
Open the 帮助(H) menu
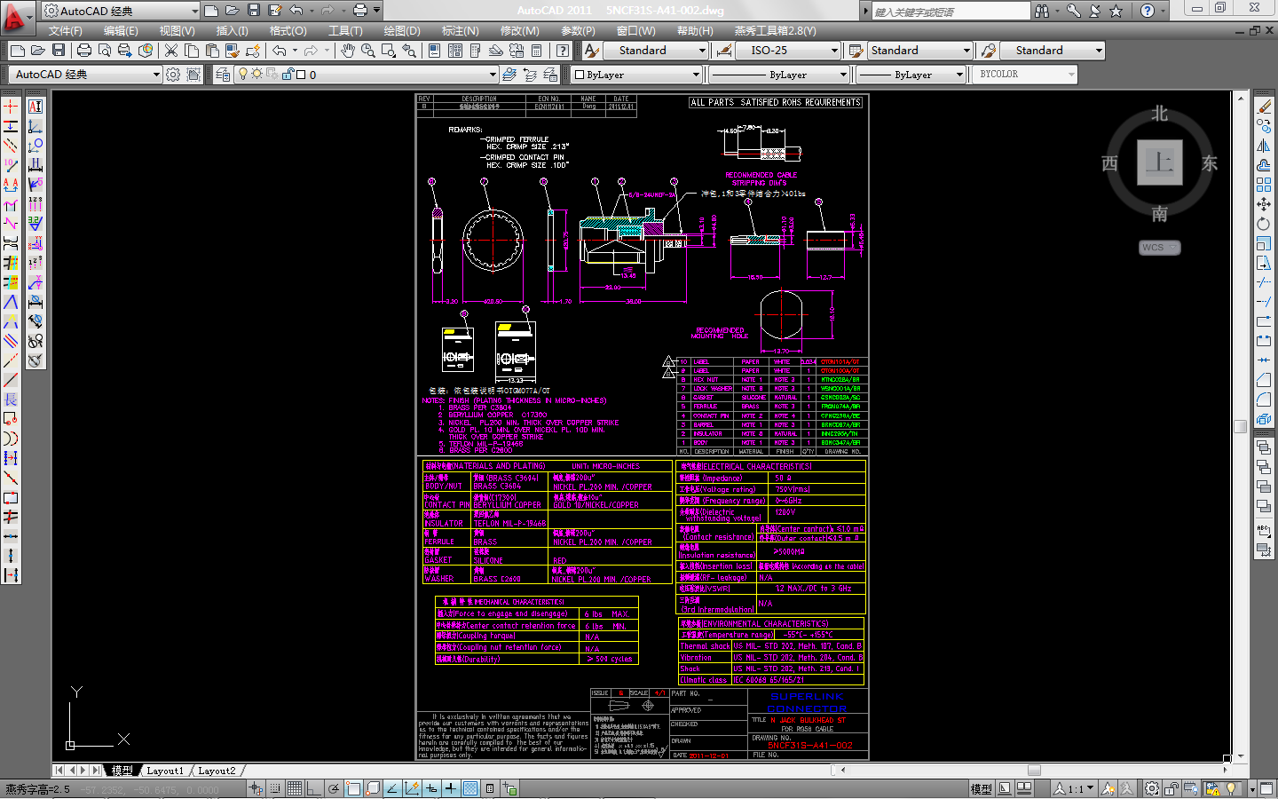coord(695,31)
